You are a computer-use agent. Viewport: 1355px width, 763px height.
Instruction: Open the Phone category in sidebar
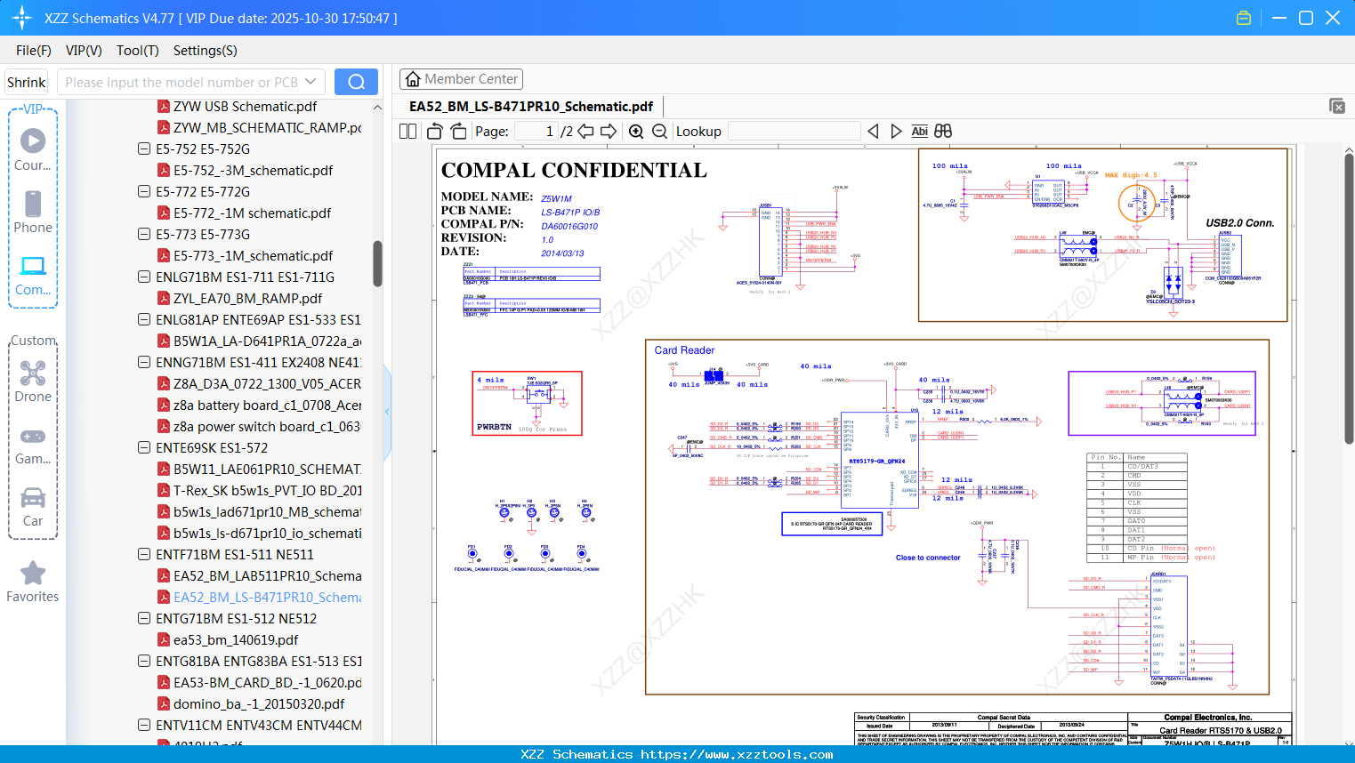[33, 213]
